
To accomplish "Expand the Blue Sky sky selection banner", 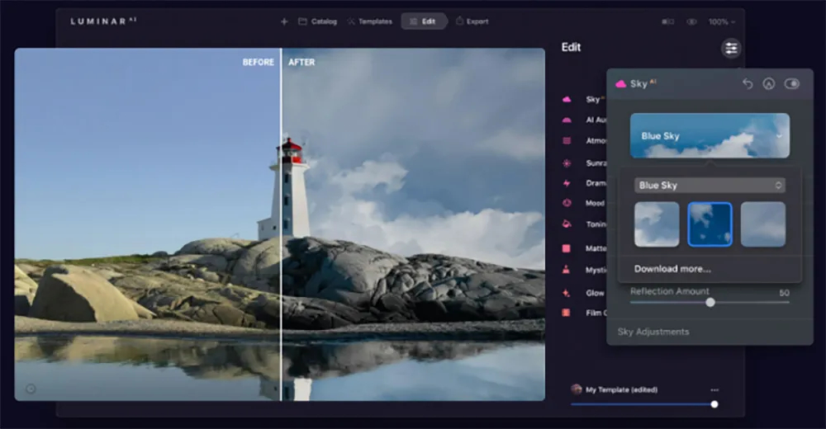I will 710,136.
